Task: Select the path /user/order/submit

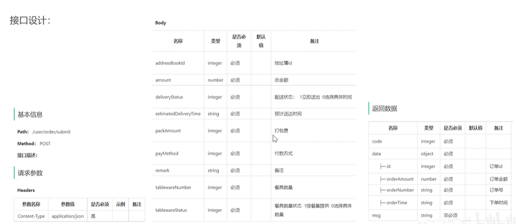Action: tap(51, 132)
